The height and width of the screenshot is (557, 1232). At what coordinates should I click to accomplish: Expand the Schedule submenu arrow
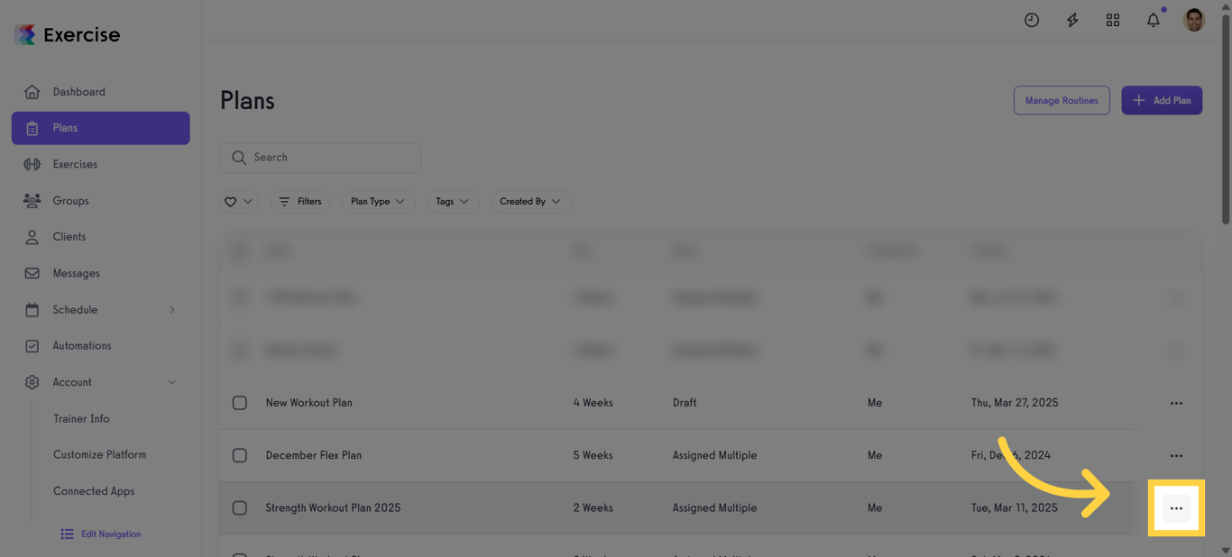[x=172, y=310]
